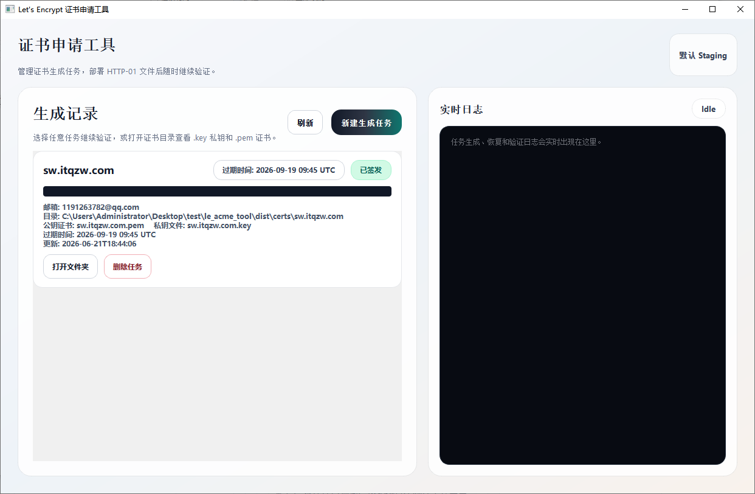Click the dark progress bar under sw.itqzw.com

point(217,191)
